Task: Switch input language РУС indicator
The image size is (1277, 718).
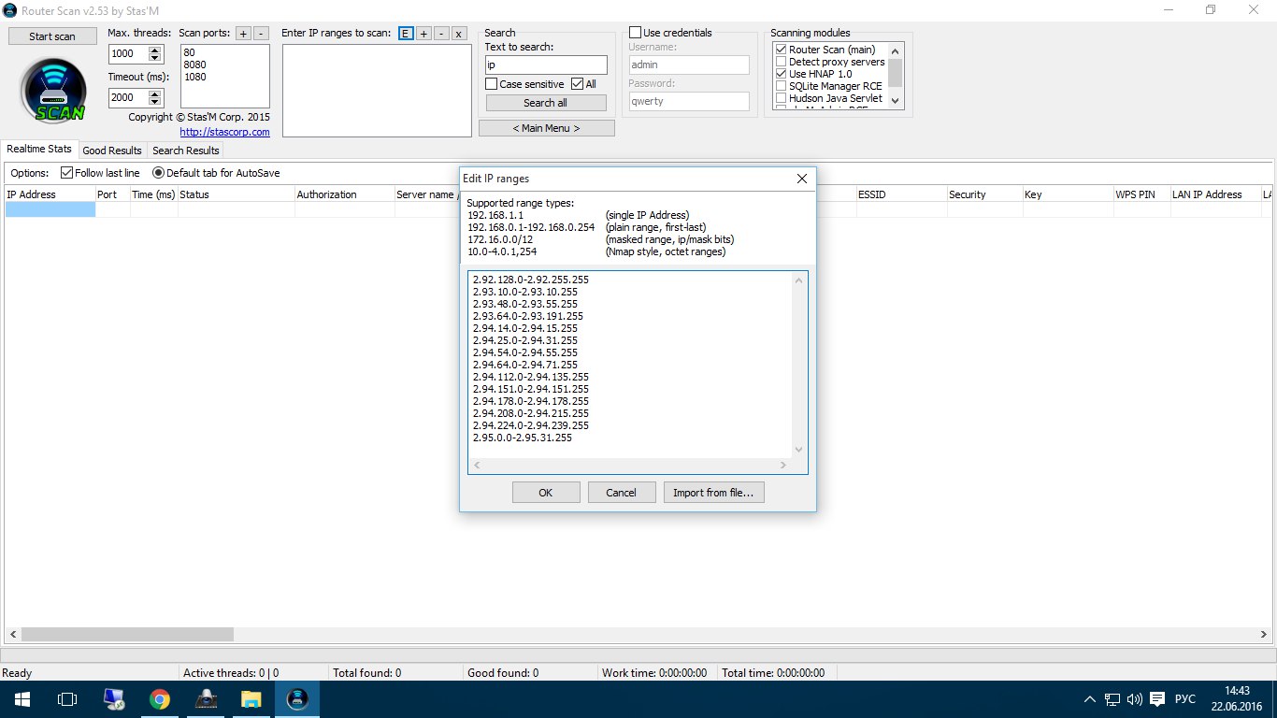Action: coord(1185,699)
